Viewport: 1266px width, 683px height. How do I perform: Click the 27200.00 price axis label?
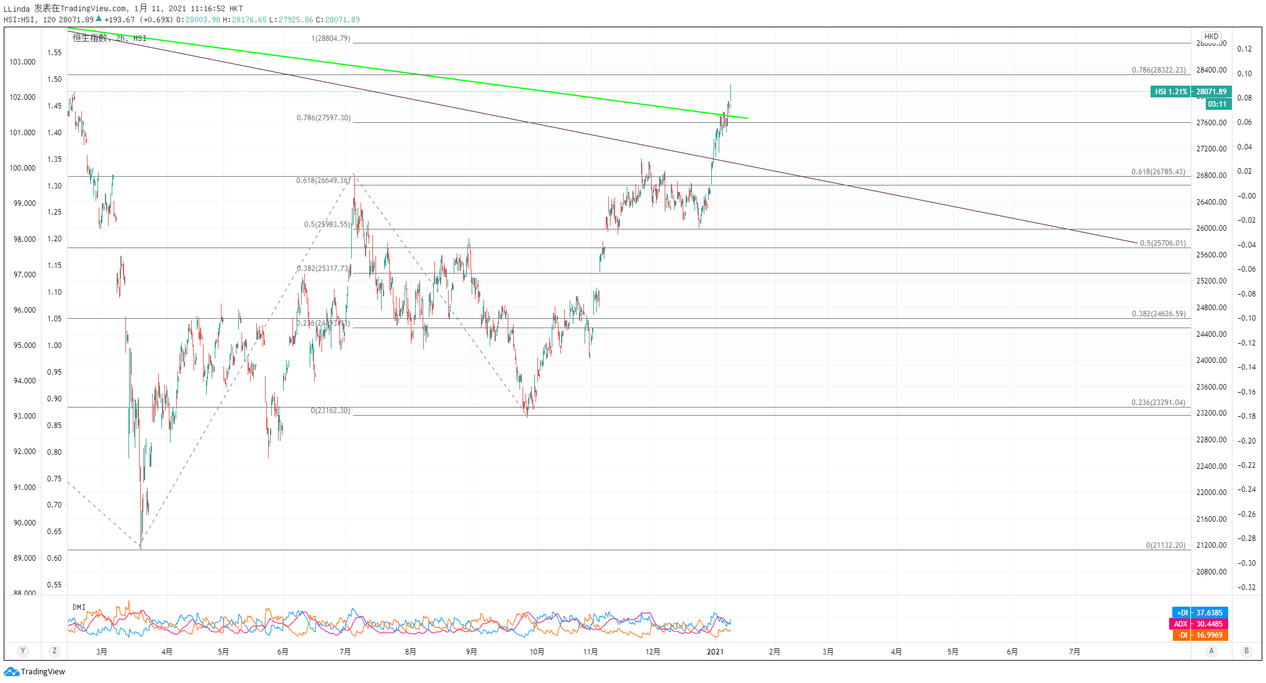coord(1211,149)
